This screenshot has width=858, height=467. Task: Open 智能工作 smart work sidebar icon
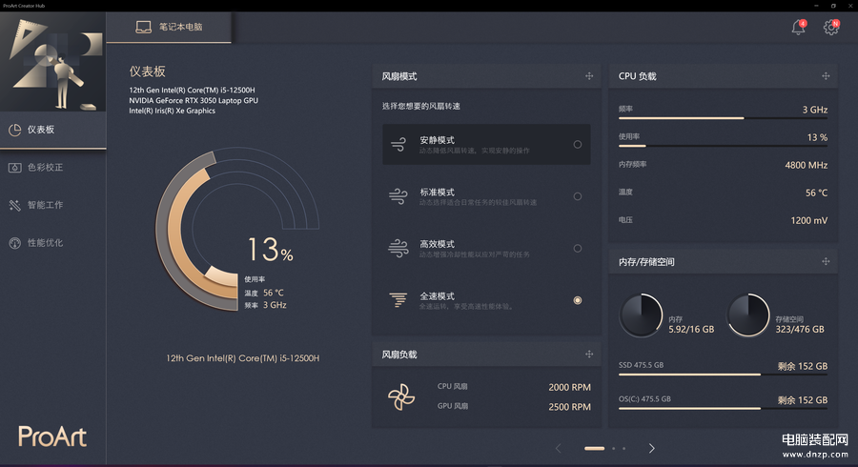pos(14,205)
